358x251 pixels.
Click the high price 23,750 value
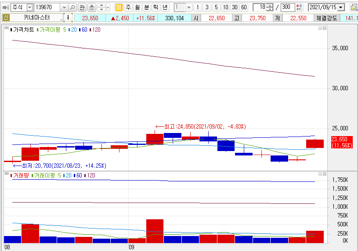click(257, 18)
